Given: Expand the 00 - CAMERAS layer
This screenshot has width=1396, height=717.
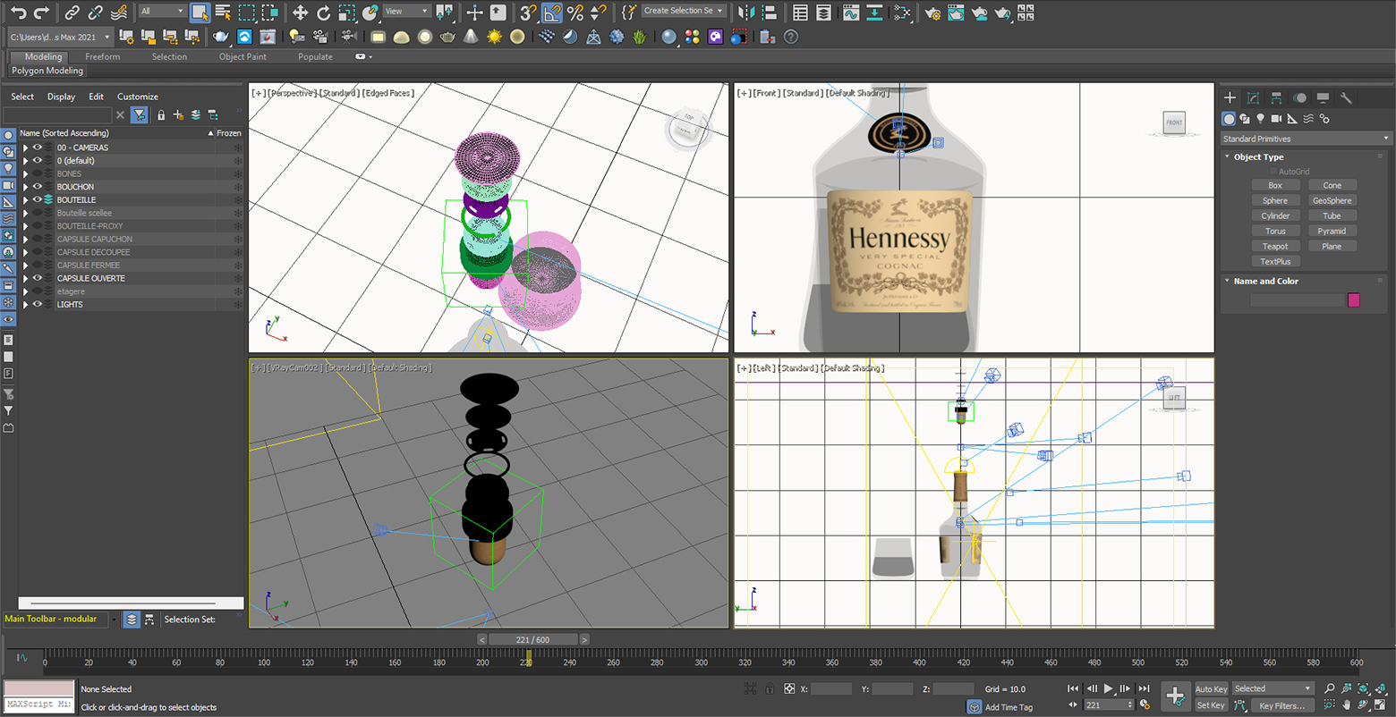Looking at the screenshot, I should 25,148.
